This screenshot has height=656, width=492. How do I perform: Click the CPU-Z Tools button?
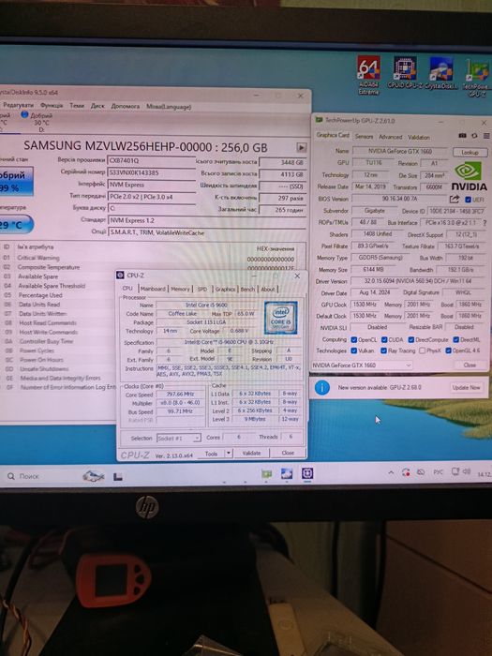click(x=211, y=454)
